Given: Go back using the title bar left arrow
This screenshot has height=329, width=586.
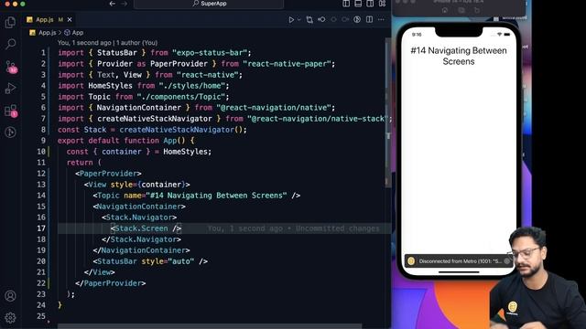Looking at the screenshot, I should click(x=112, y=4).
